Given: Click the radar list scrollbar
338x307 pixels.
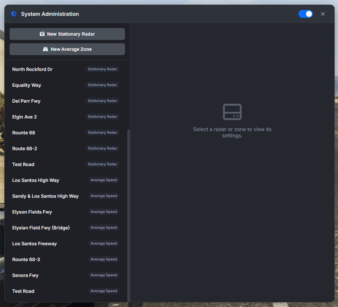Looking at the screenshot, I should (129, 216).
